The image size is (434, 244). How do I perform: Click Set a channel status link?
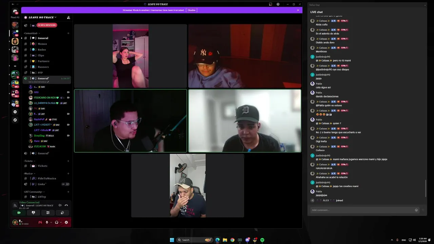pos(39,82)
